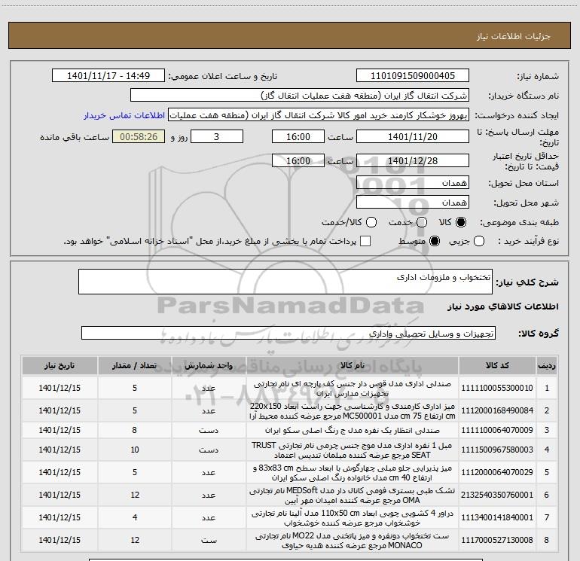The height and width of the screenshot is (561, 580).
Task: Click the واحد شمارش column header
Action: [209, 366]
